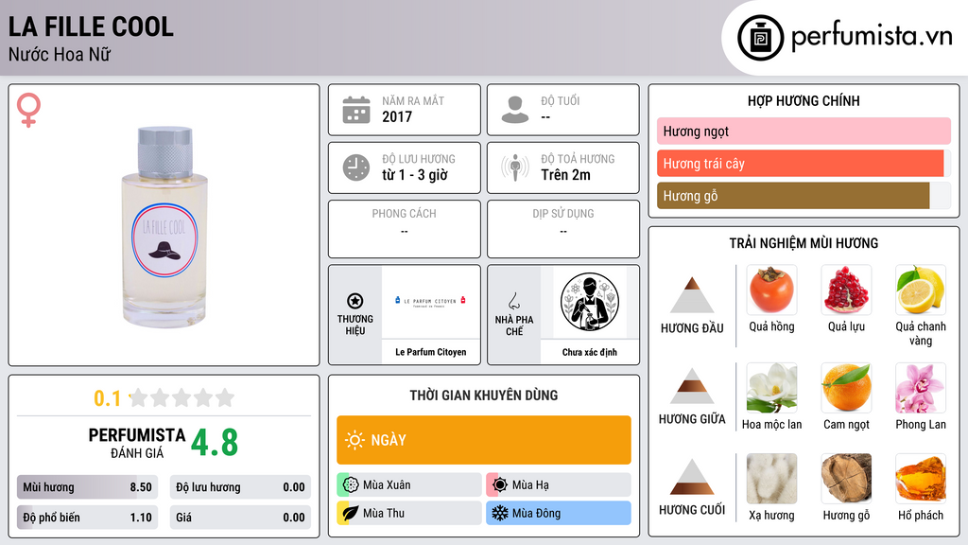Click the LA FILLE COOL title
968x545 pixels.
(x=91, y=26)
